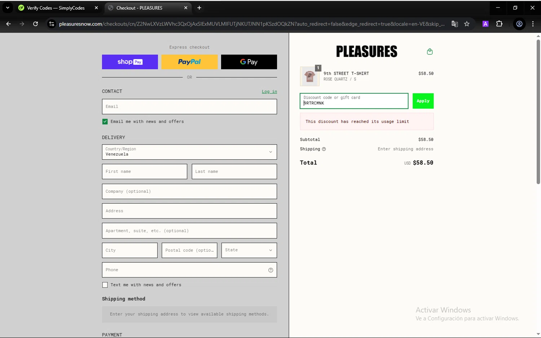Choose the Google Pay button
The image size is (541, 338).
249,62
